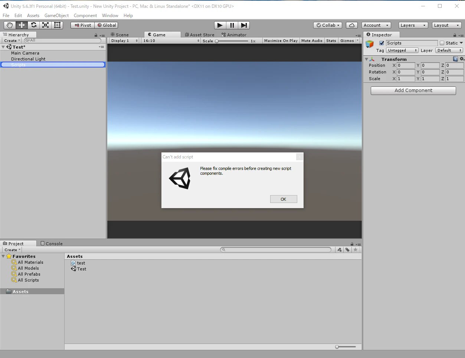The width and height of the screenshot is (465, 358).
Task: Open Transform component settings gear
Action: [462, 59]
